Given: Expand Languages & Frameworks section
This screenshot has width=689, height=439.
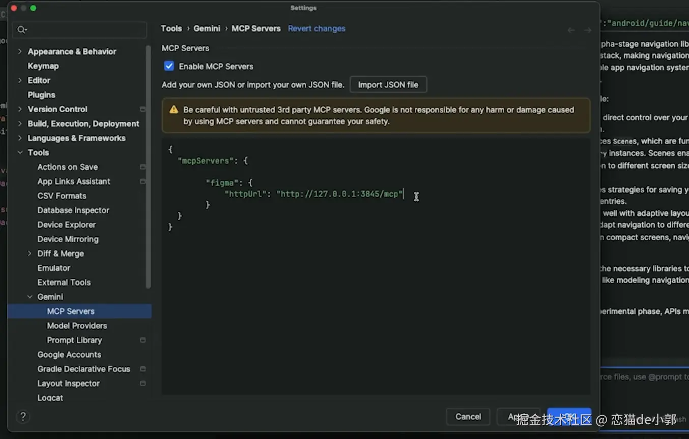Looking at the screenshot, I should pyautogui.click(x=20, y=138).
